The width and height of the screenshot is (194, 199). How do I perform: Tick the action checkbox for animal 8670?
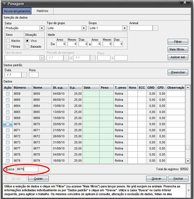(x=8, y=124)
